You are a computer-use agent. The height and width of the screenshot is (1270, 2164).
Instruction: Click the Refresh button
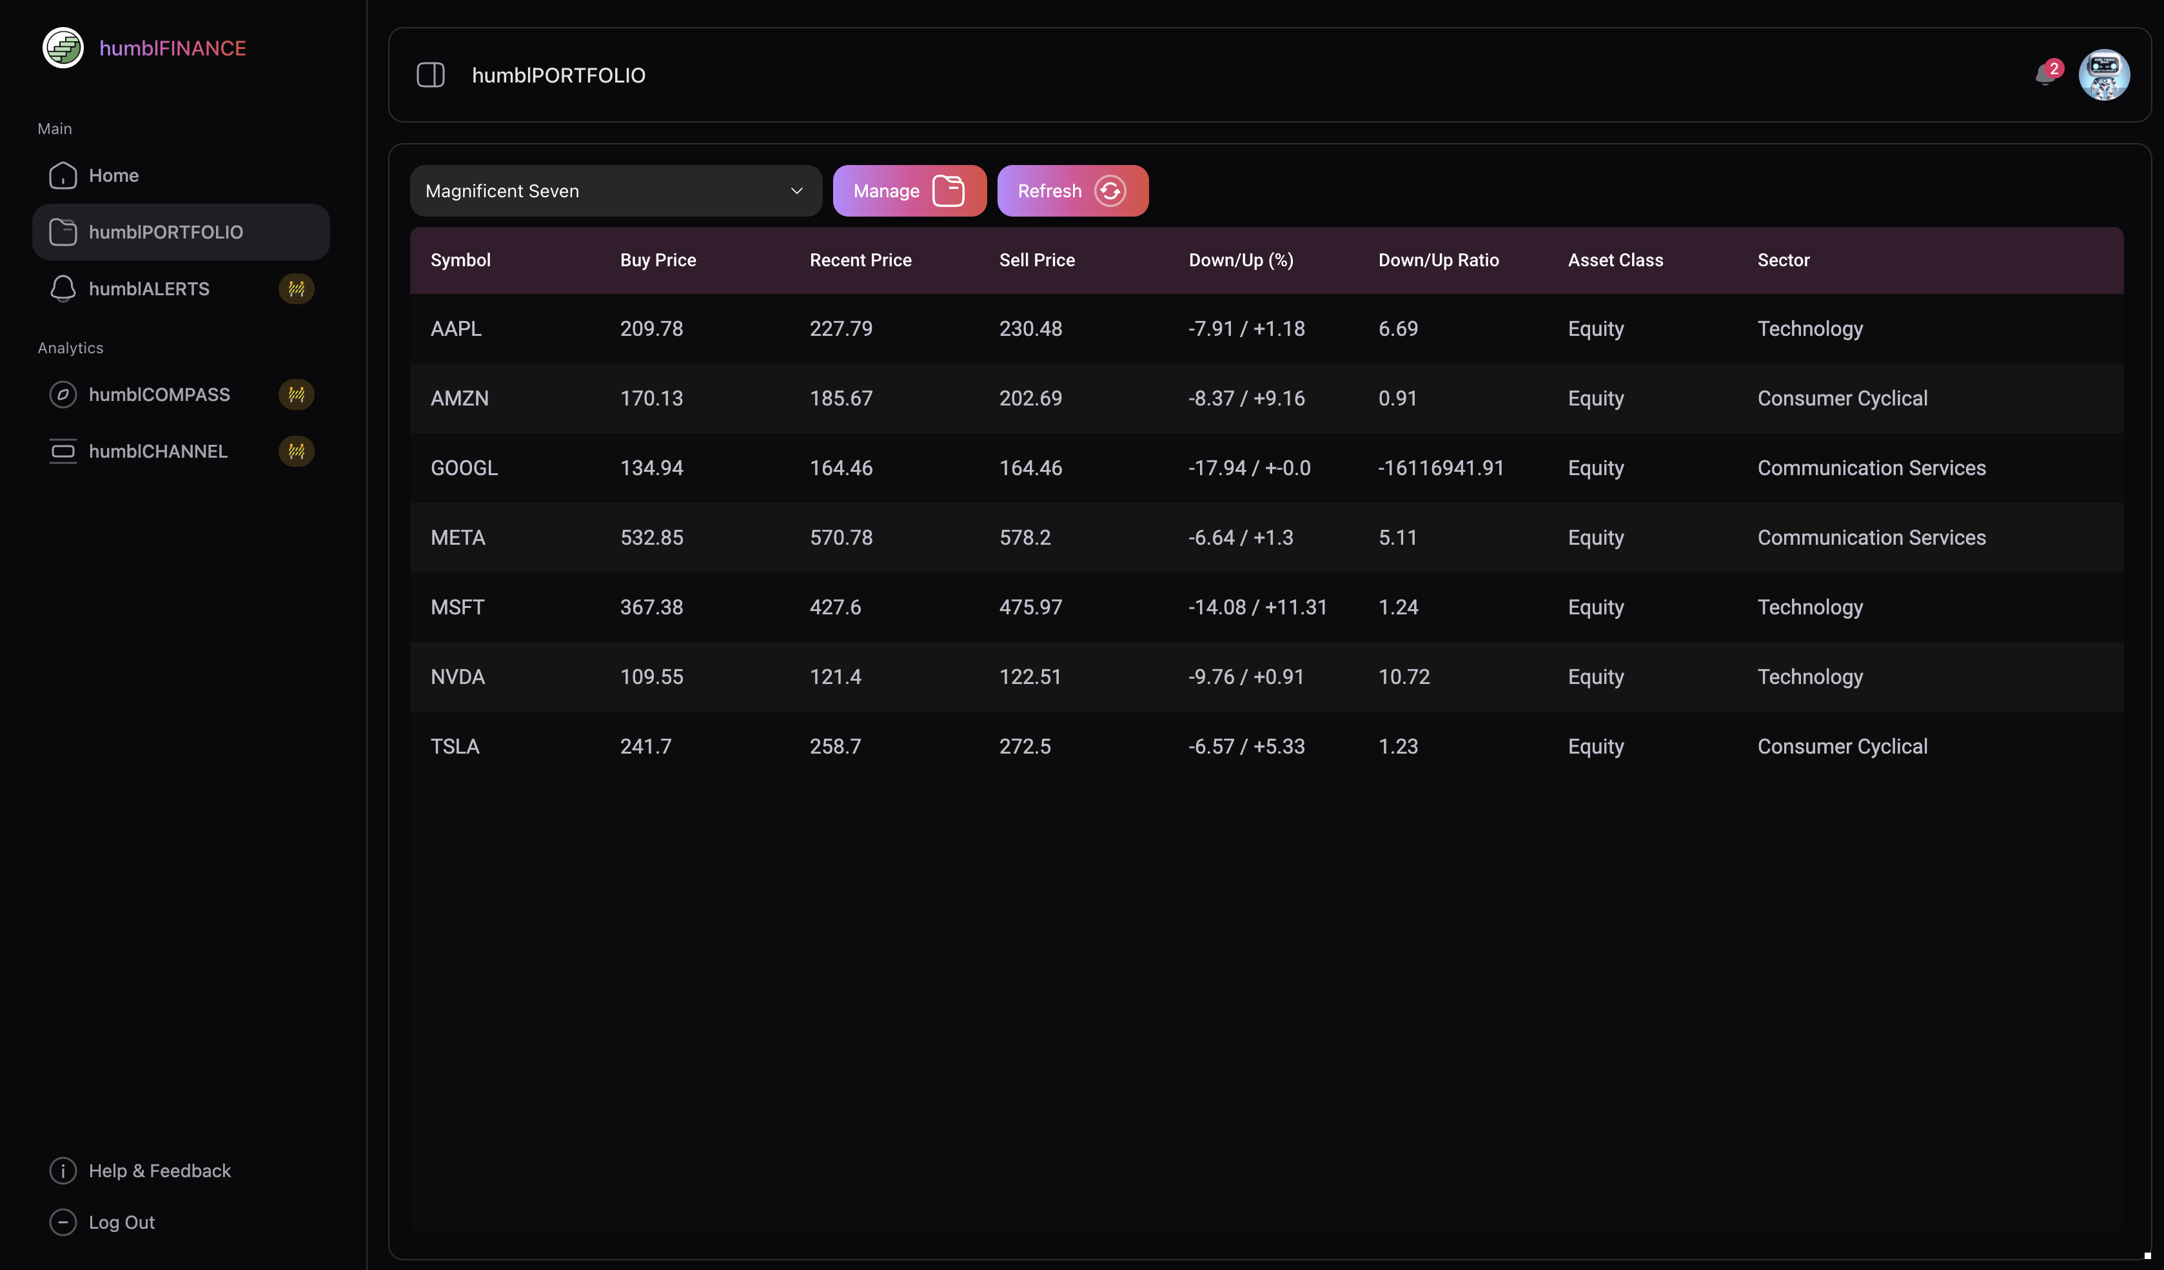(1072, 191)
